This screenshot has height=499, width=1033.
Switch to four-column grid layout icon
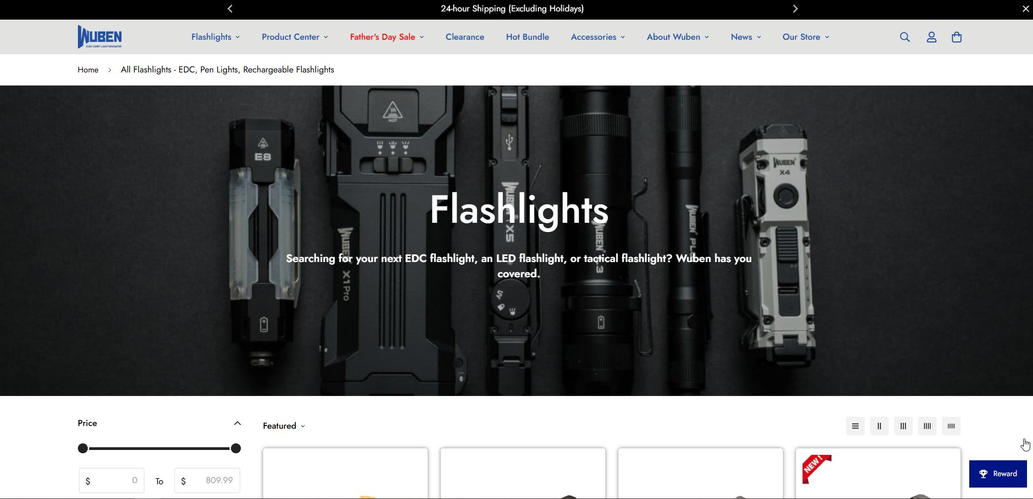[x=927, y=426]
